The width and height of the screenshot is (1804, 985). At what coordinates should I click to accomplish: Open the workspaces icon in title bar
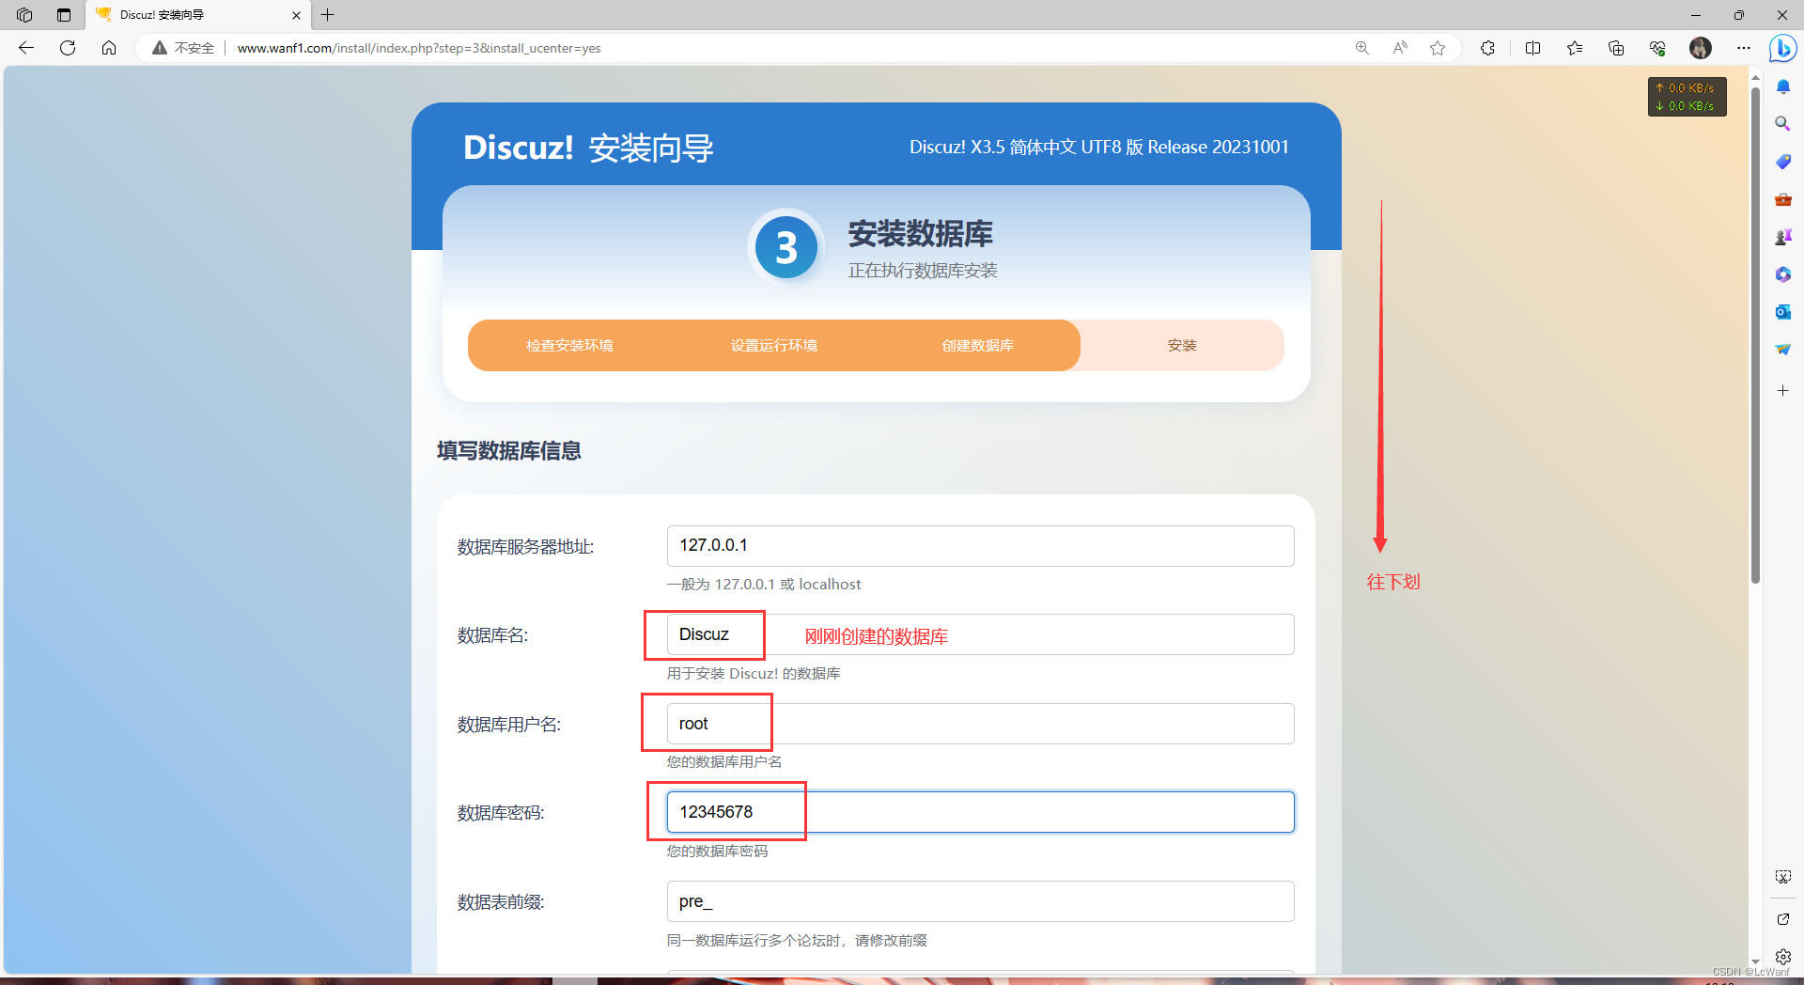click(24, 15)
